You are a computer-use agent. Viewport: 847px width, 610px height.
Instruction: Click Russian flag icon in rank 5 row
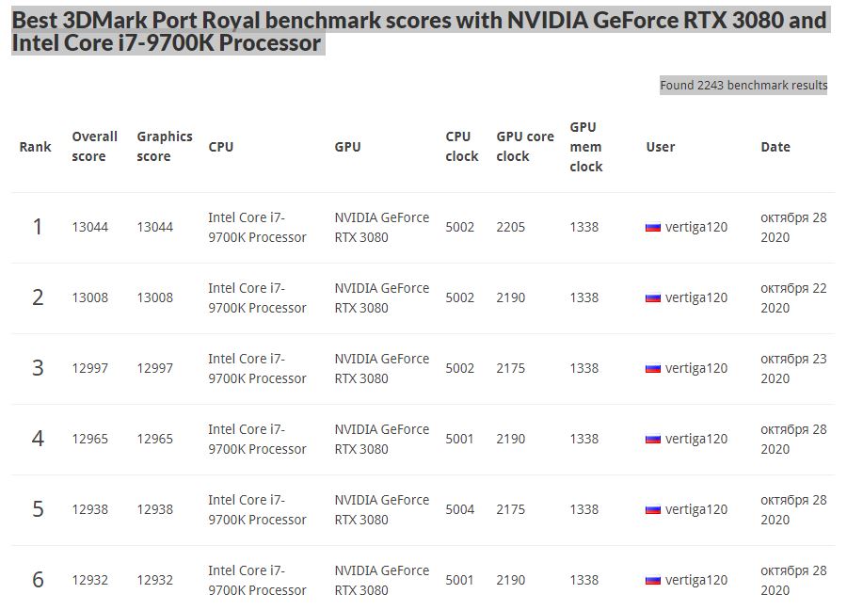tap(653, 510)
